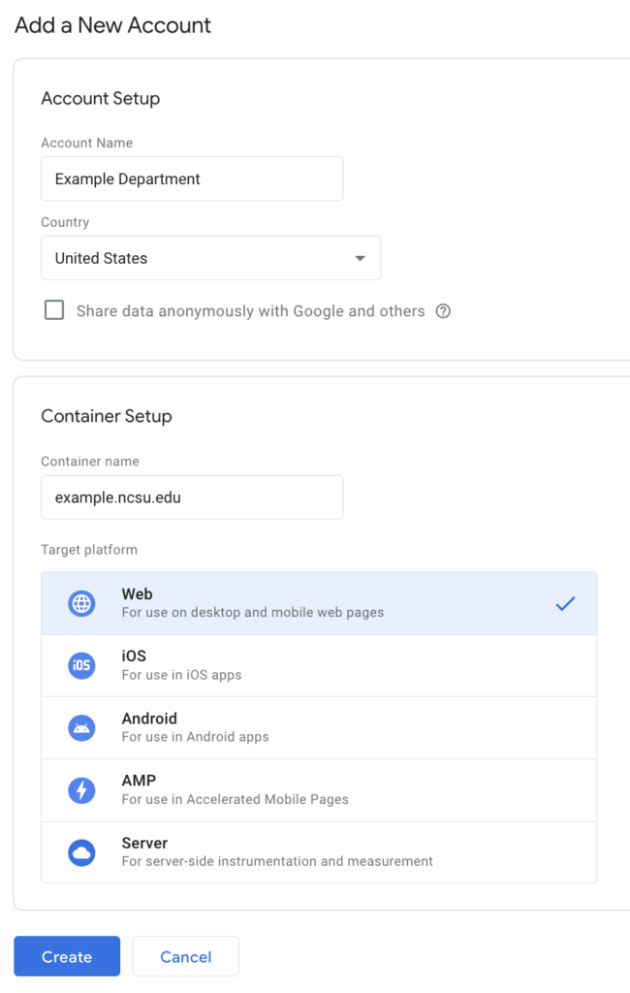Choose Server as the target platform
The width and height of the screenshot is (630, 993).
tap(319, 851)
